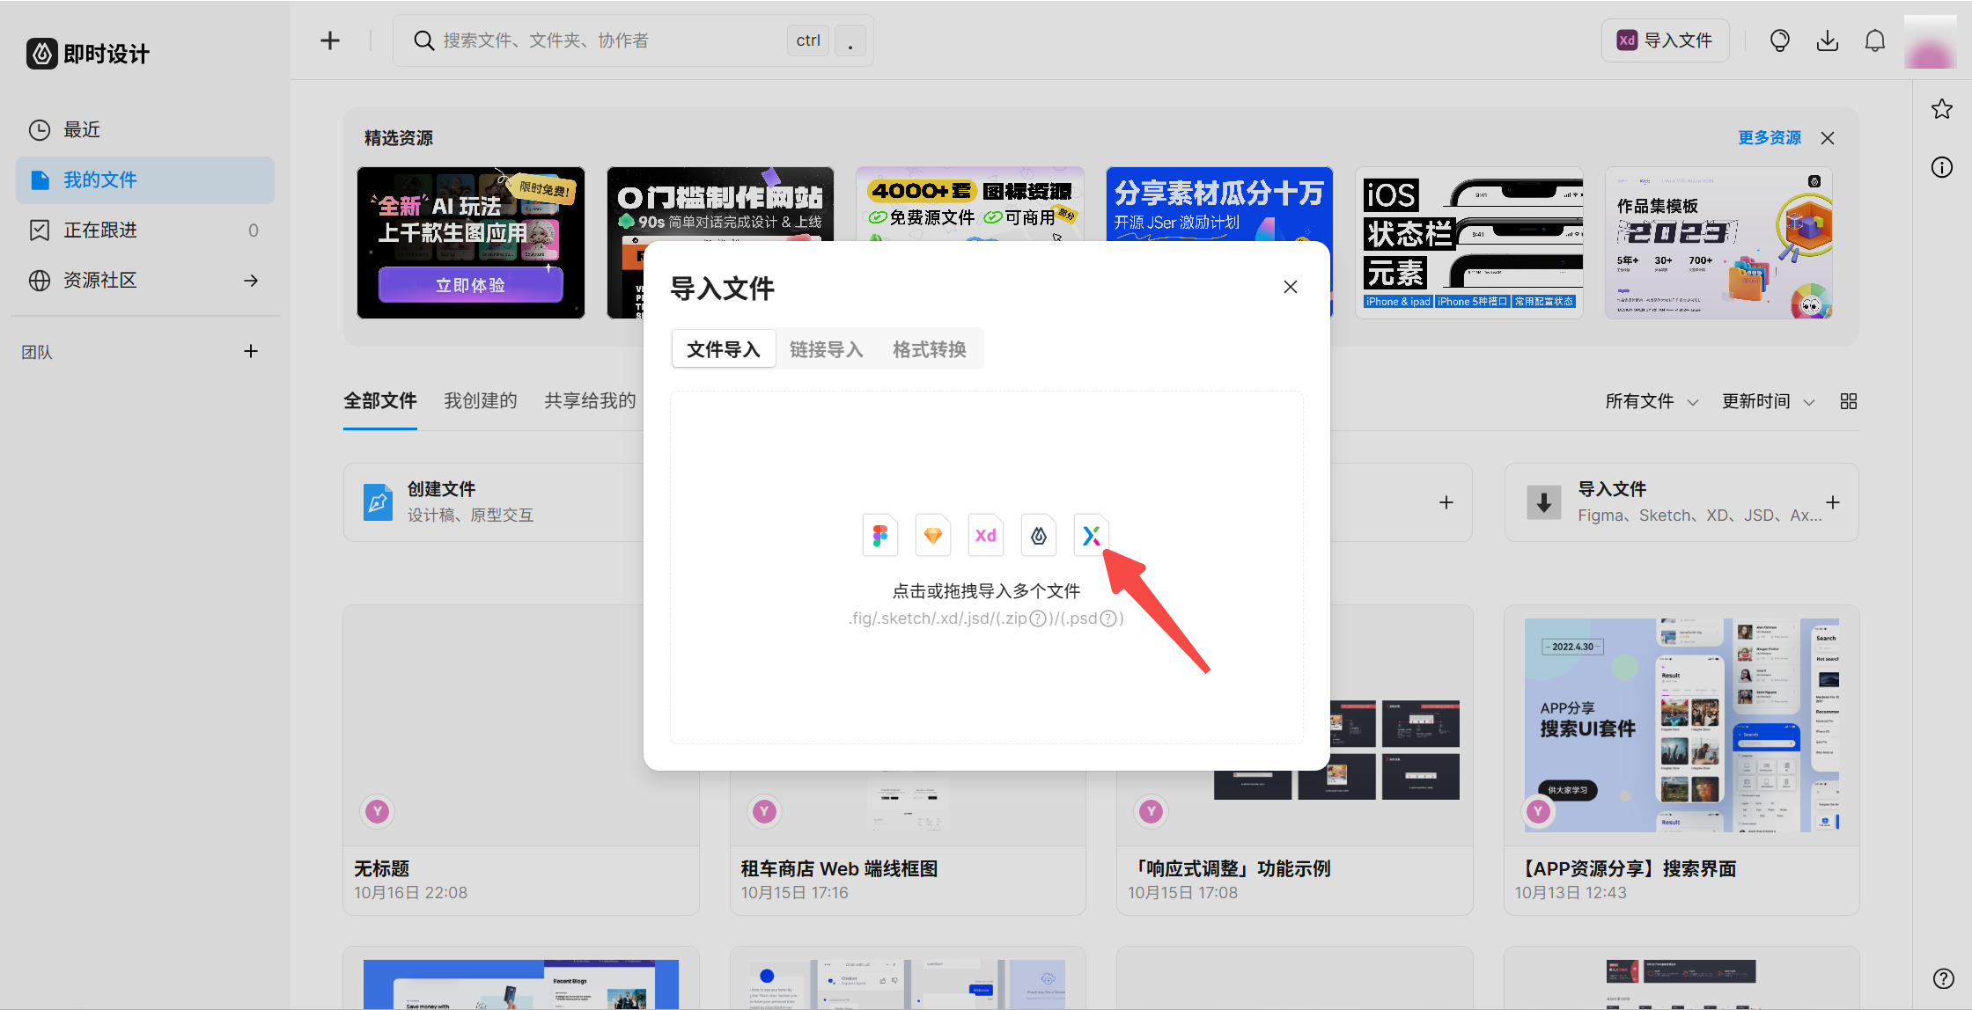Expand 资源社区 via its arrow
The width and height of the screenshot is (1972, 1010).
pyautogui.click(x=251, y=280)
